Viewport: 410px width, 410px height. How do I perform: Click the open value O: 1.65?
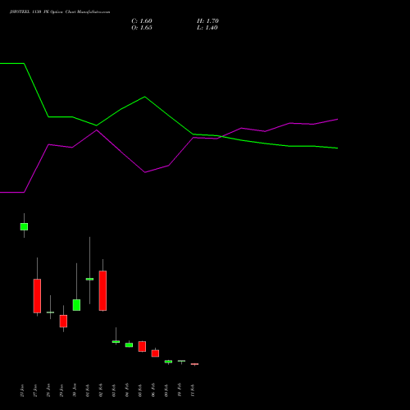tap(142, 28)
